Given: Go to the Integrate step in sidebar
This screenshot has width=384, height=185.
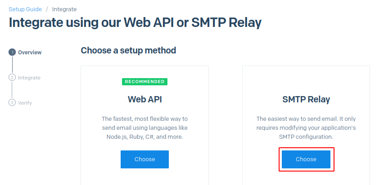Looking at the screenshot, I should click(29, 78).
